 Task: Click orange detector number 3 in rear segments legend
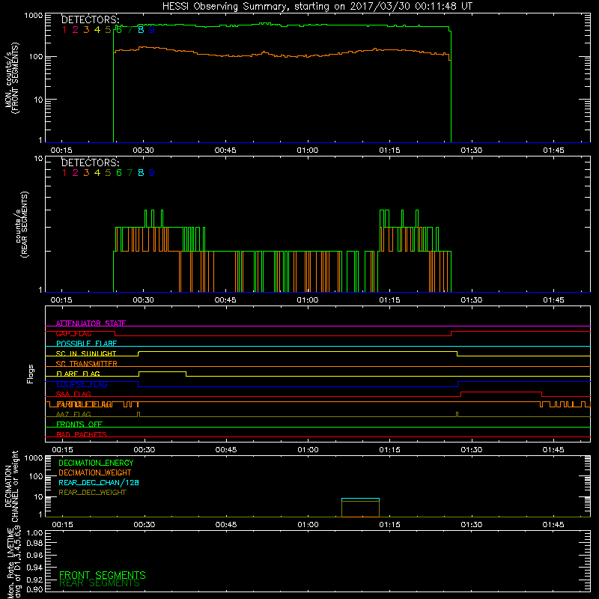[x=86, y=173]
